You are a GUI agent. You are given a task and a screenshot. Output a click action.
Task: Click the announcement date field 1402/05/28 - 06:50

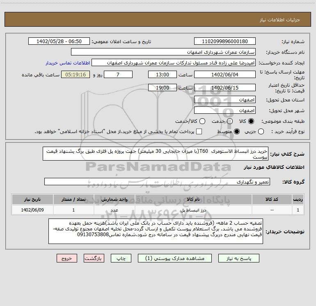(59, 41)
